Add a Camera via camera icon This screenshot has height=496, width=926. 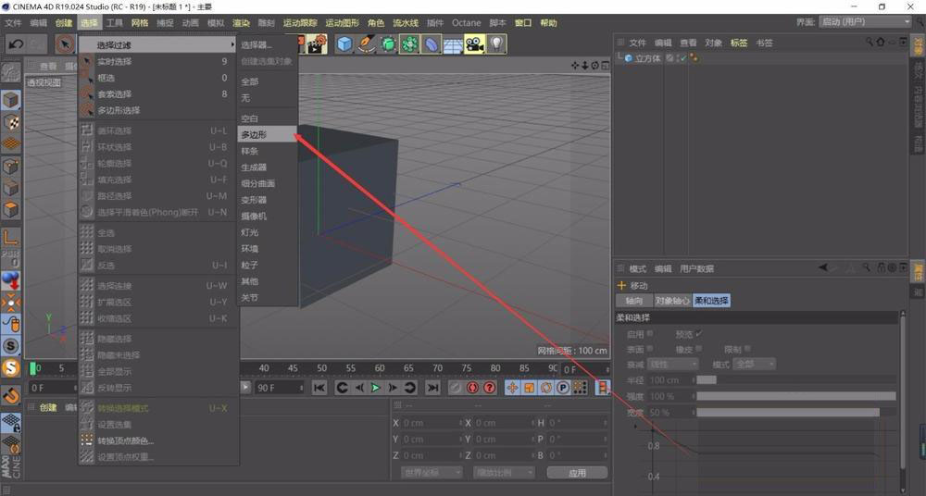(474, 44)
